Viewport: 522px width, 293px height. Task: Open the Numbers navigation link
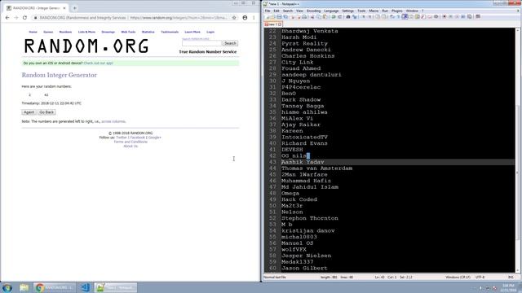click(65, 32)
